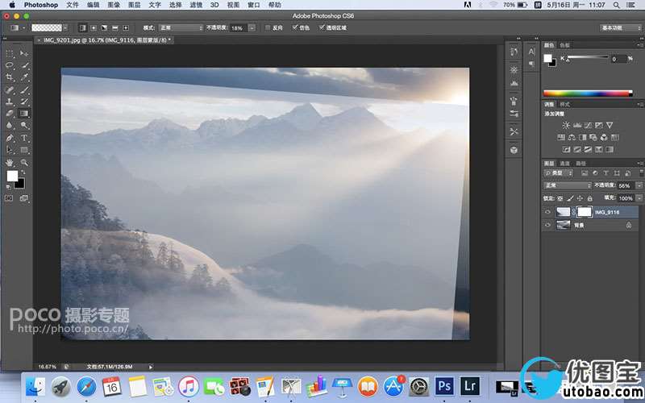
Task: Select the Eraser tool
Action: 10,114
